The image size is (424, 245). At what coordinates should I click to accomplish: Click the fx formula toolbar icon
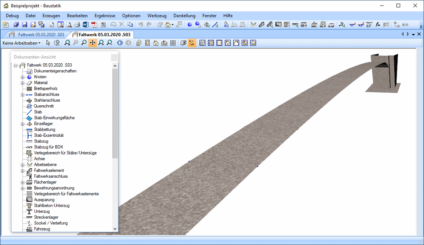[x=378, y=25]
